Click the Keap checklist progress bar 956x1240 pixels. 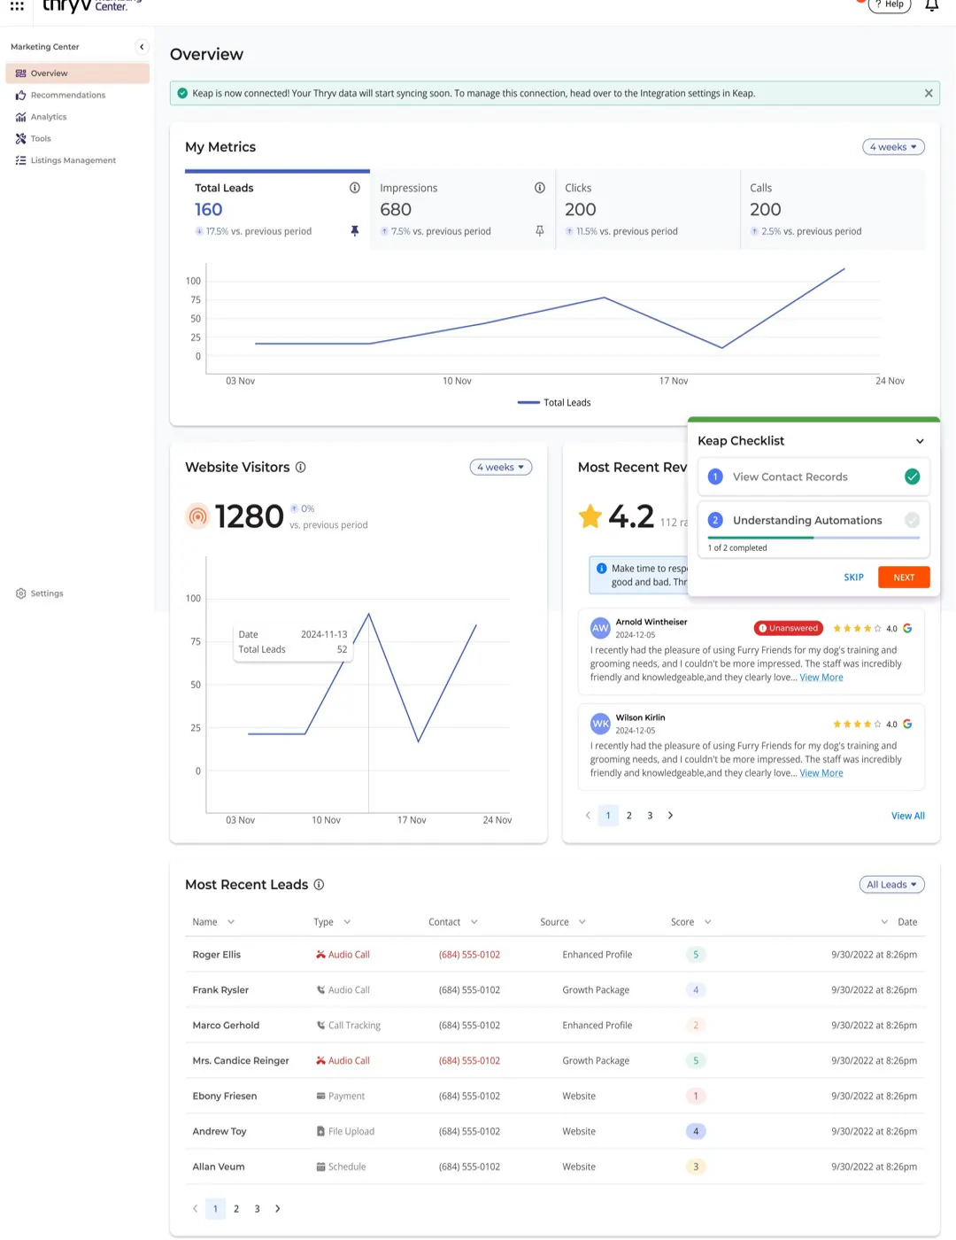[813, 538]
